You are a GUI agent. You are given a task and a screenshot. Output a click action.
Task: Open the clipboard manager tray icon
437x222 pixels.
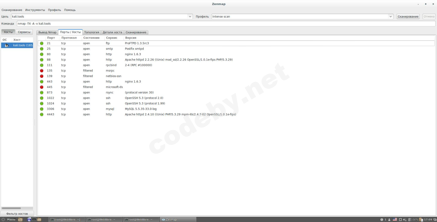421,220
